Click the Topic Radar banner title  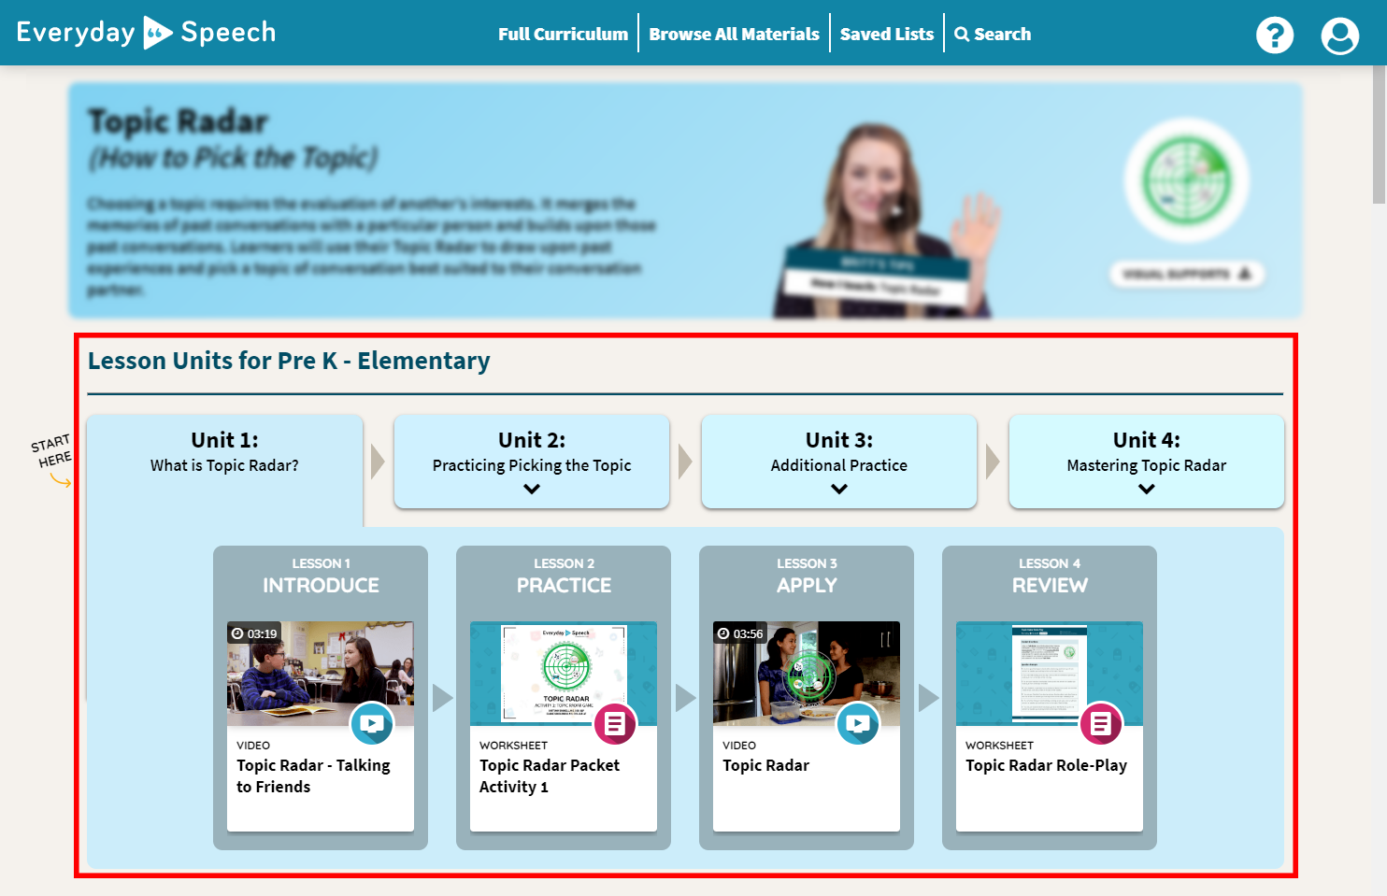[178, 121]
